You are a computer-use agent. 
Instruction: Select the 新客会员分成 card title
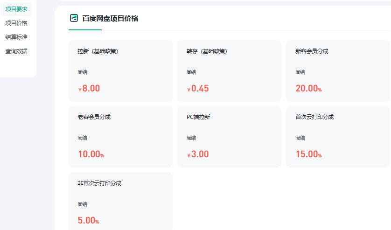tap(312, 51)
